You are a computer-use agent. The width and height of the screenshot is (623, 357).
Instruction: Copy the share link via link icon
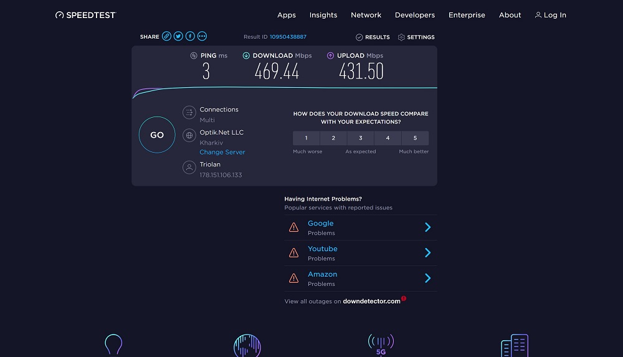[166, 36]
